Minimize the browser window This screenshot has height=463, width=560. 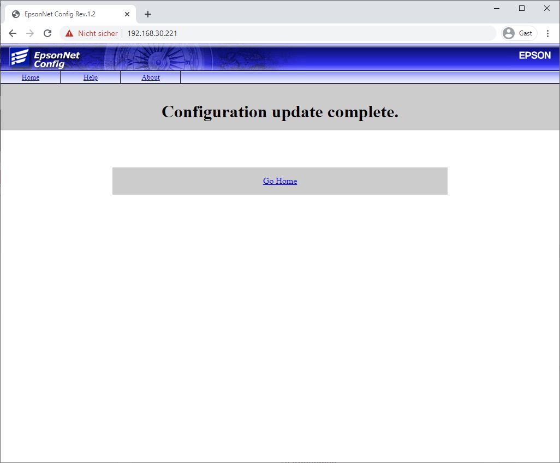point(497,8)
